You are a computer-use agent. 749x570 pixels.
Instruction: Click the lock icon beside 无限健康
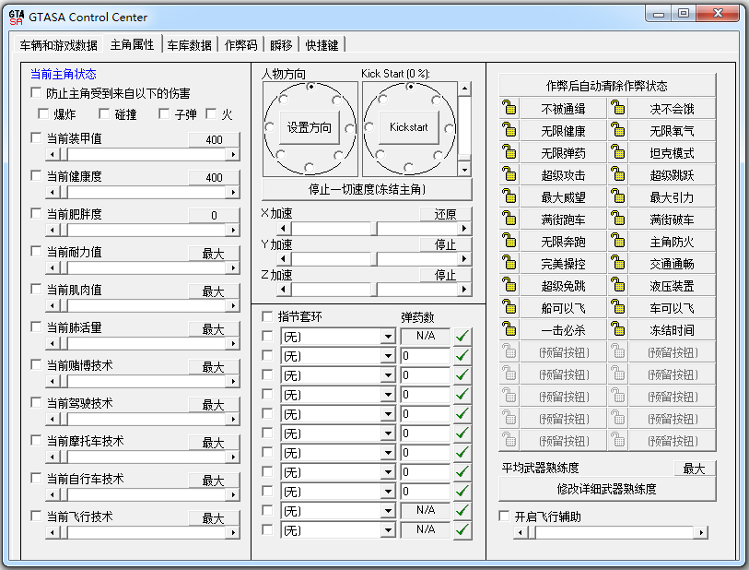[509, 131]
